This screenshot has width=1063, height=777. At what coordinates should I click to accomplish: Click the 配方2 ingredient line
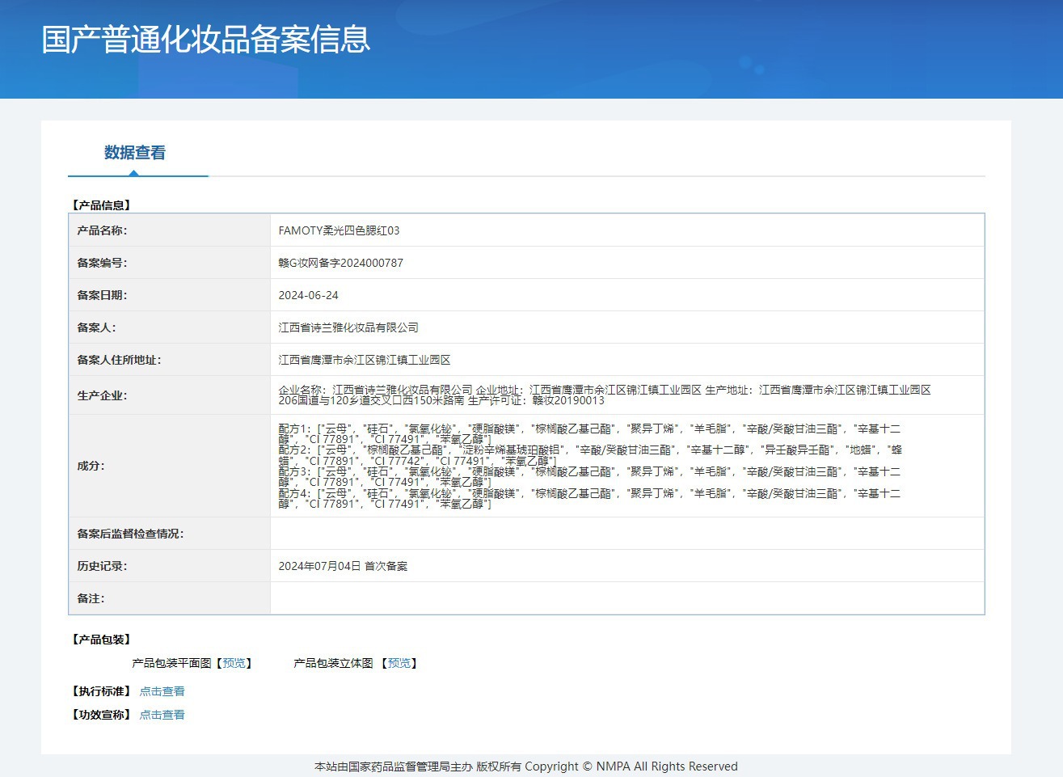tap(590, 455)
